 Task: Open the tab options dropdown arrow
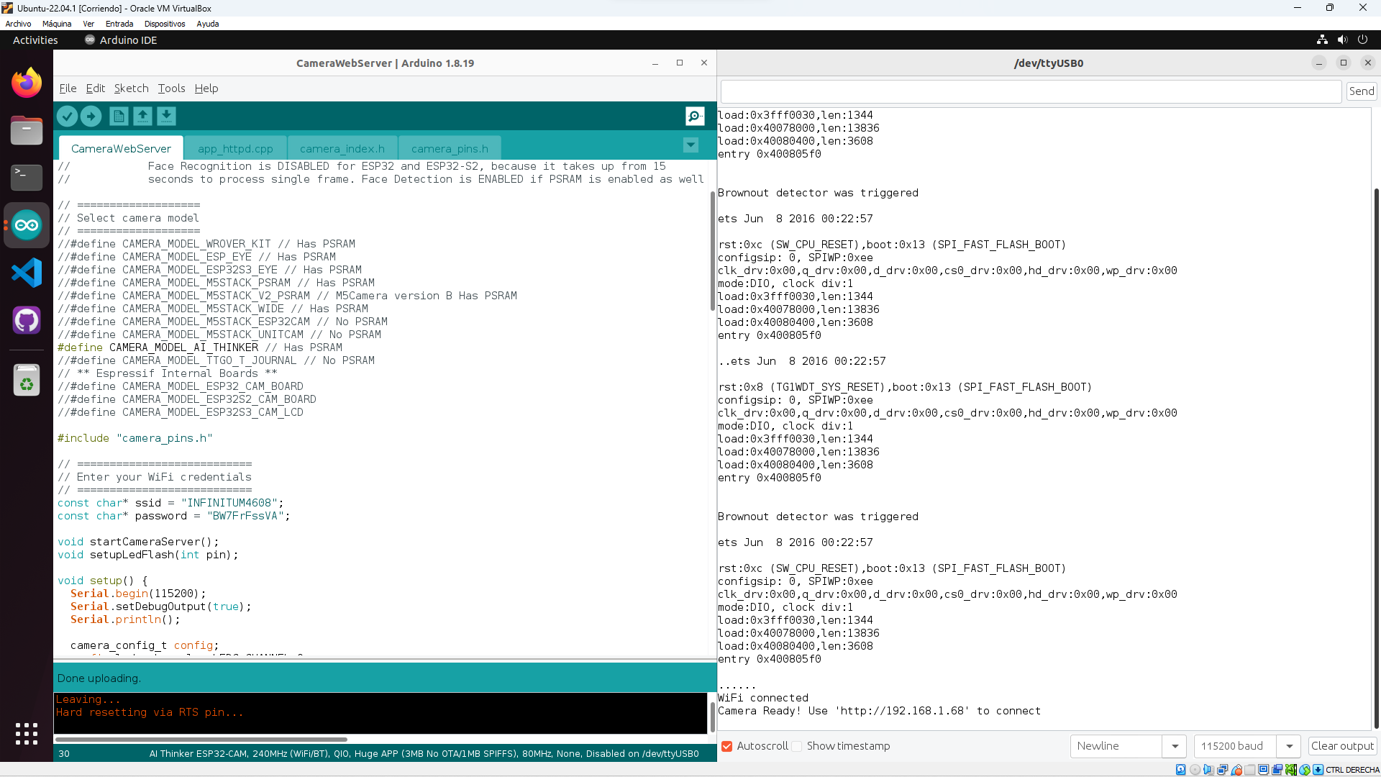[690, 145]
